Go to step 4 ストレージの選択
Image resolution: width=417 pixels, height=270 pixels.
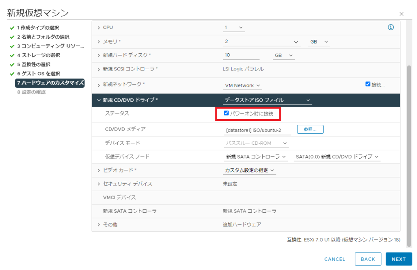38,55
